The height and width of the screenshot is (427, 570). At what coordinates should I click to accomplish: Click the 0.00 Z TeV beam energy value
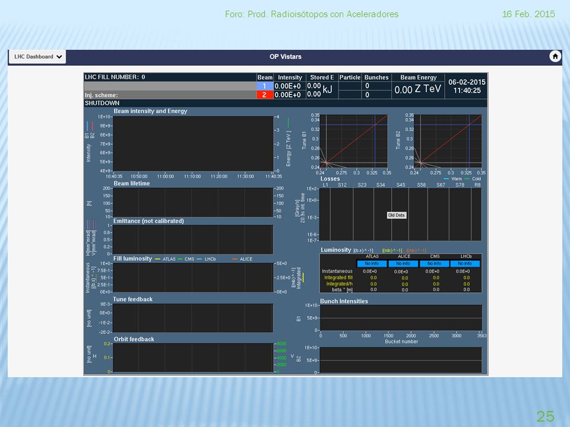tap(417, 90)
